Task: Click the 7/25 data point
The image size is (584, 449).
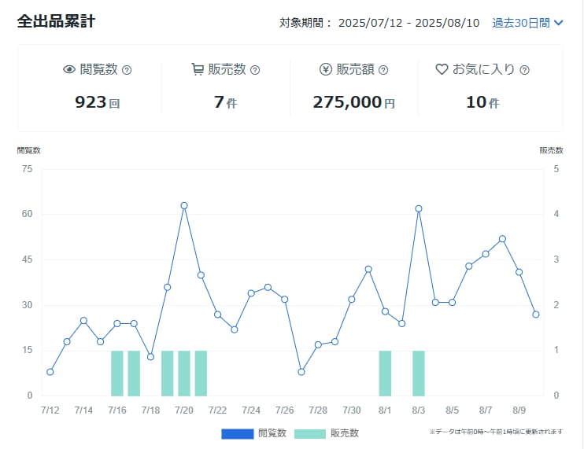Action: [268, 287]
